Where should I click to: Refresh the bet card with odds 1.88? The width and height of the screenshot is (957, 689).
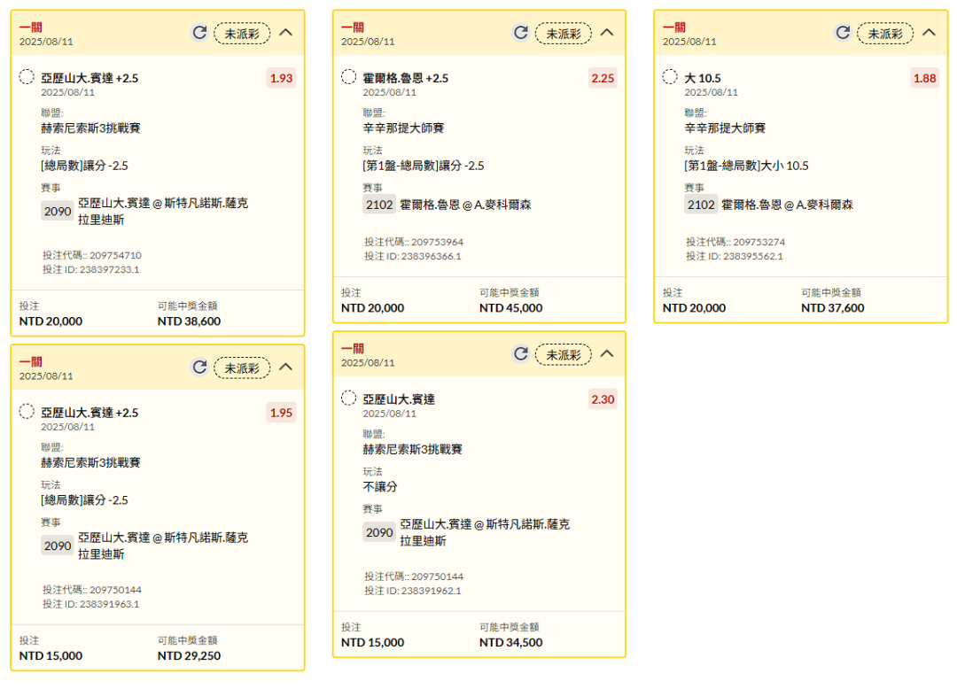(843, 33)
